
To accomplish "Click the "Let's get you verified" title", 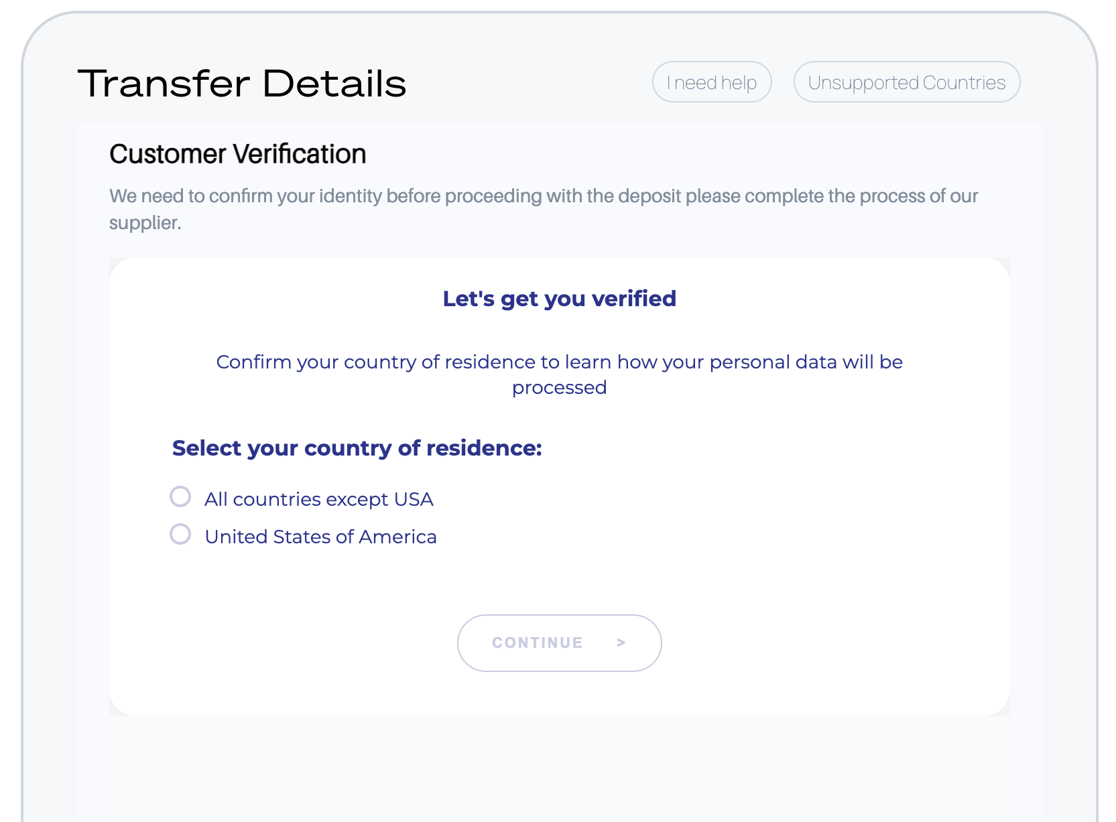I will tap(559, 299).
